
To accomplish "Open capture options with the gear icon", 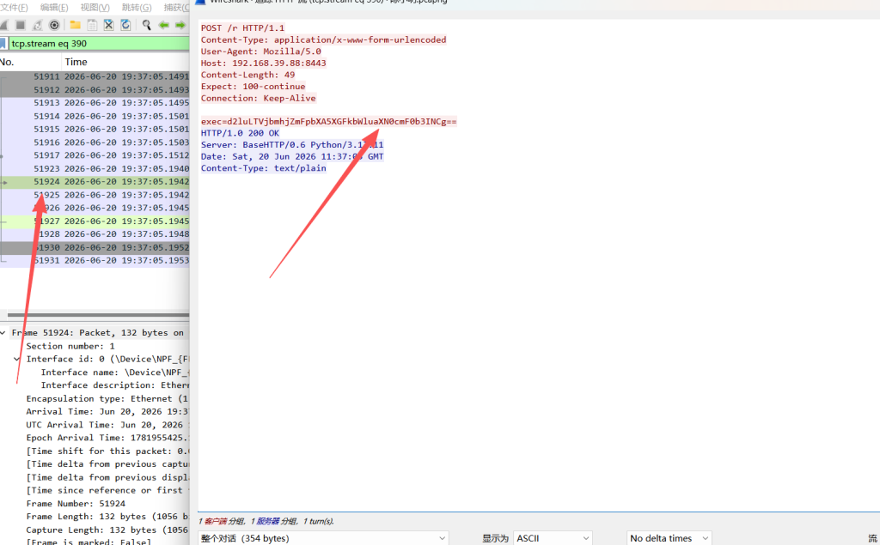I will tap(54, 25).
